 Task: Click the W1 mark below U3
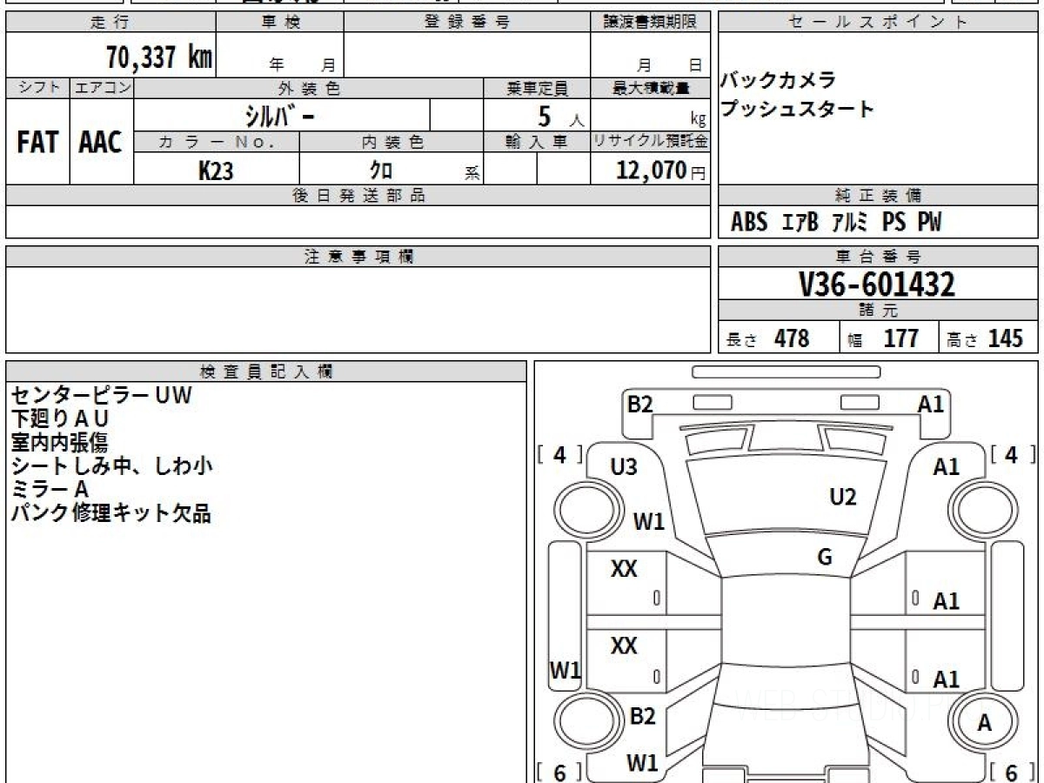(x=649, y=521)
